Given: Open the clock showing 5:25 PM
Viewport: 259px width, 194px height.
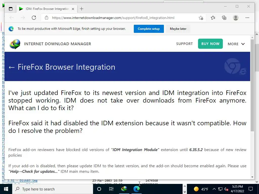Looking at the screenshot, I should click(x=237, y=189).
